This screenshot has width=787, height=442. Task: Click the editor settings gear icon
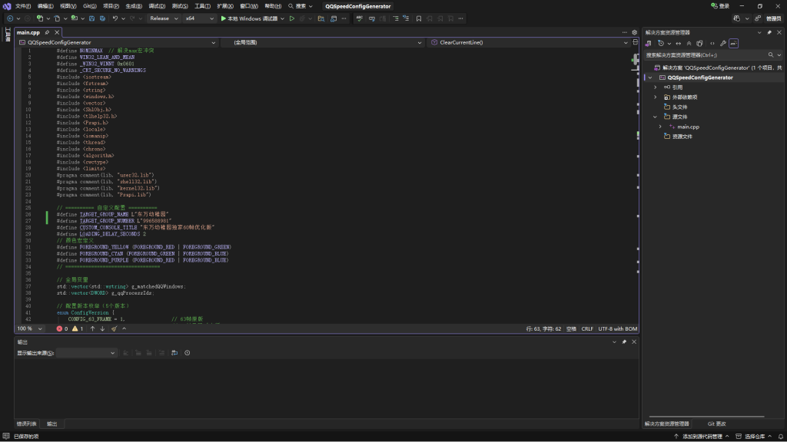(634, 32)
